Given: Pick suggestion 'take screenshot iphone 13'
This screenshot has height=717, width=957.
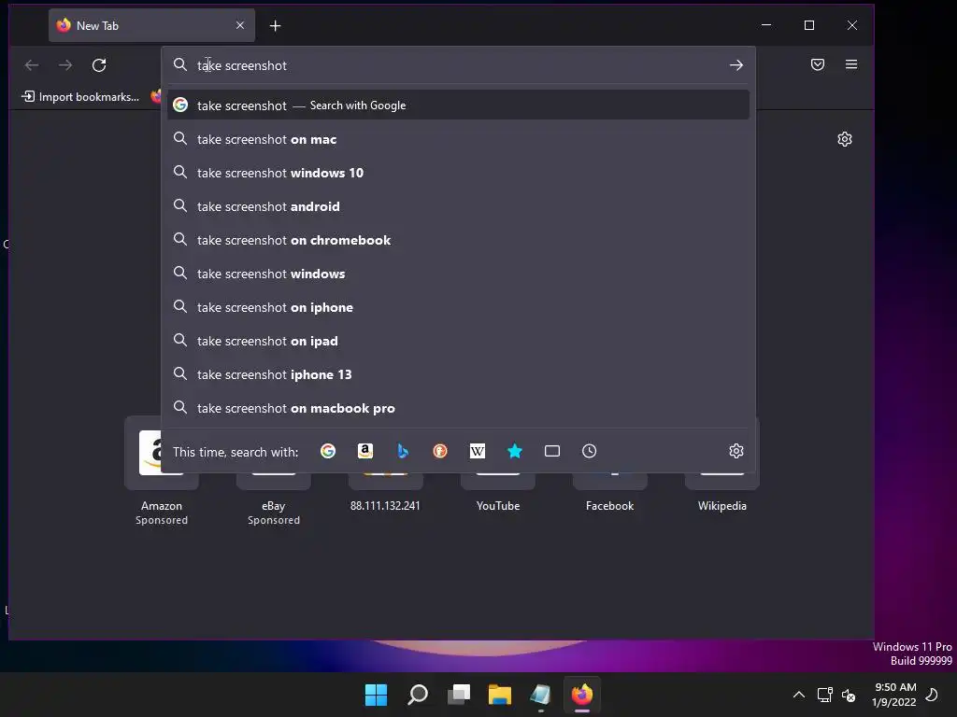Looking at the screenshot, I should click(x=458, y=374).
